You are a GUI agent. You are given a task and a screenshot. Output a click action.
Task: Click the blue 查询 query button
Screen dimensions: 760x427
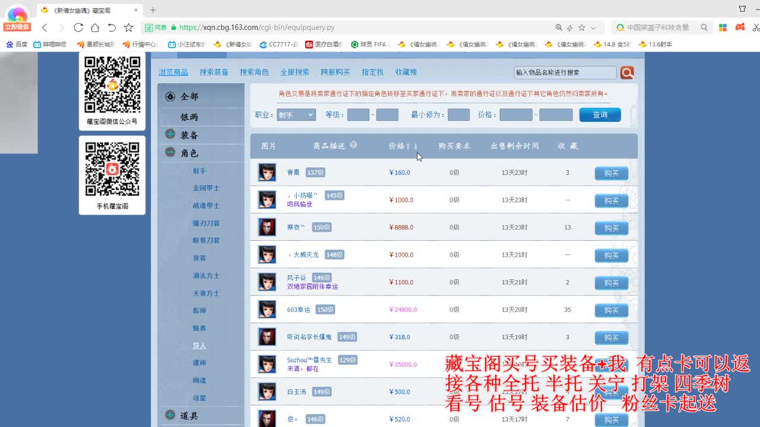click(600, 116)
